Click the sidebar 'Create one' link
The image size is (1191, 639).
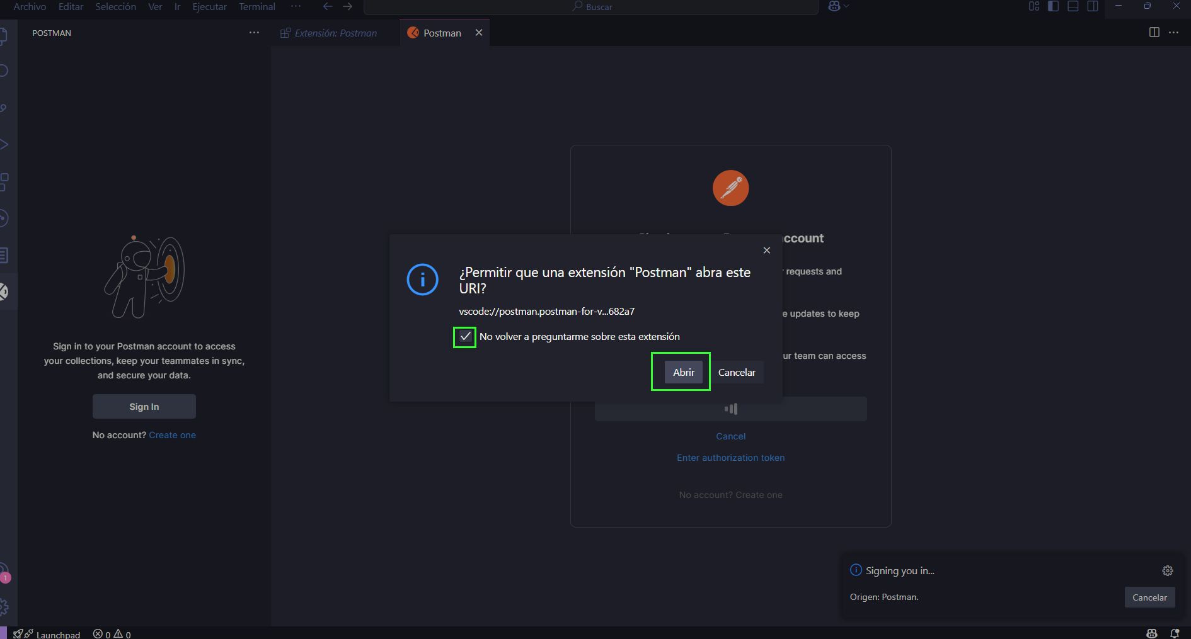tap(172, 435)
